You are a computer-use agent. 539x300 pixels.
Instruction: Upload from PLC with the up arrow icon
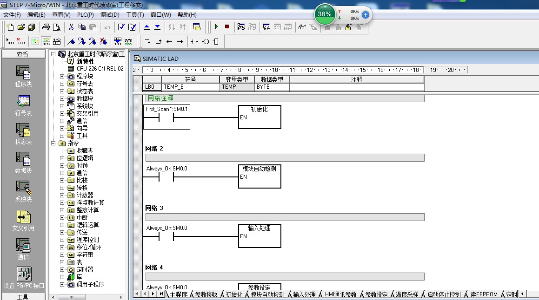(x=147, y=27)
